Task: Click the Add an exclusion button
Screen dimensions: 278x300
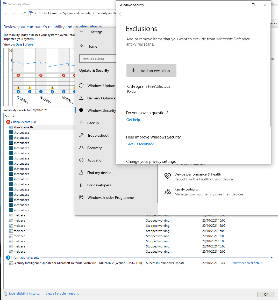Action: [x=151, y=70]
